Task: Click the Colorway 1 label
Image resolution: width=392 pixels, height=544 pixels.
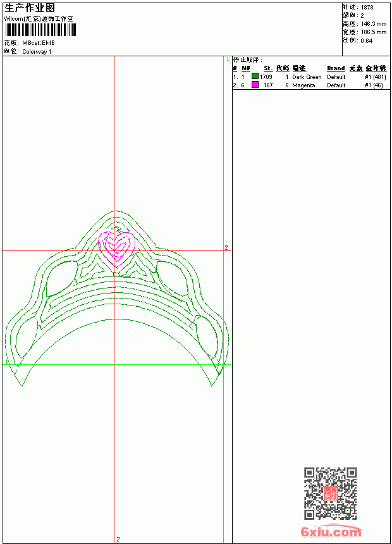Action: 37,52
